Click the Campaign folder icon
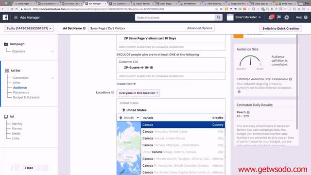The image size is (311, 175). tap(6, 44)
